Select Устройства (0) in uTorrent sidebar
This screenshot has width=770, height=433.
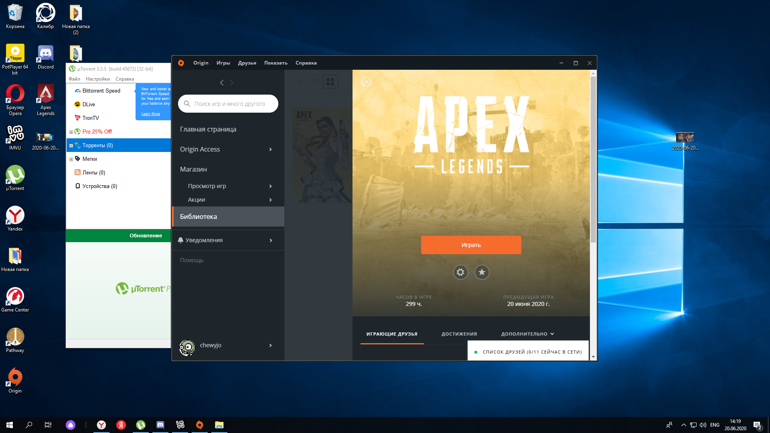[99, 186]
